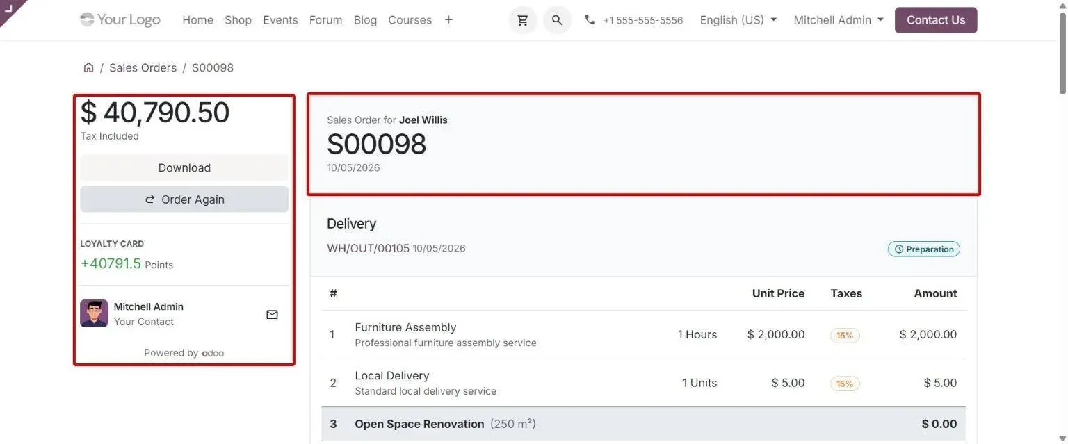This screenshot has height=444, width=1068.
Task: Click the search magnifier icon
Action: 557,20
